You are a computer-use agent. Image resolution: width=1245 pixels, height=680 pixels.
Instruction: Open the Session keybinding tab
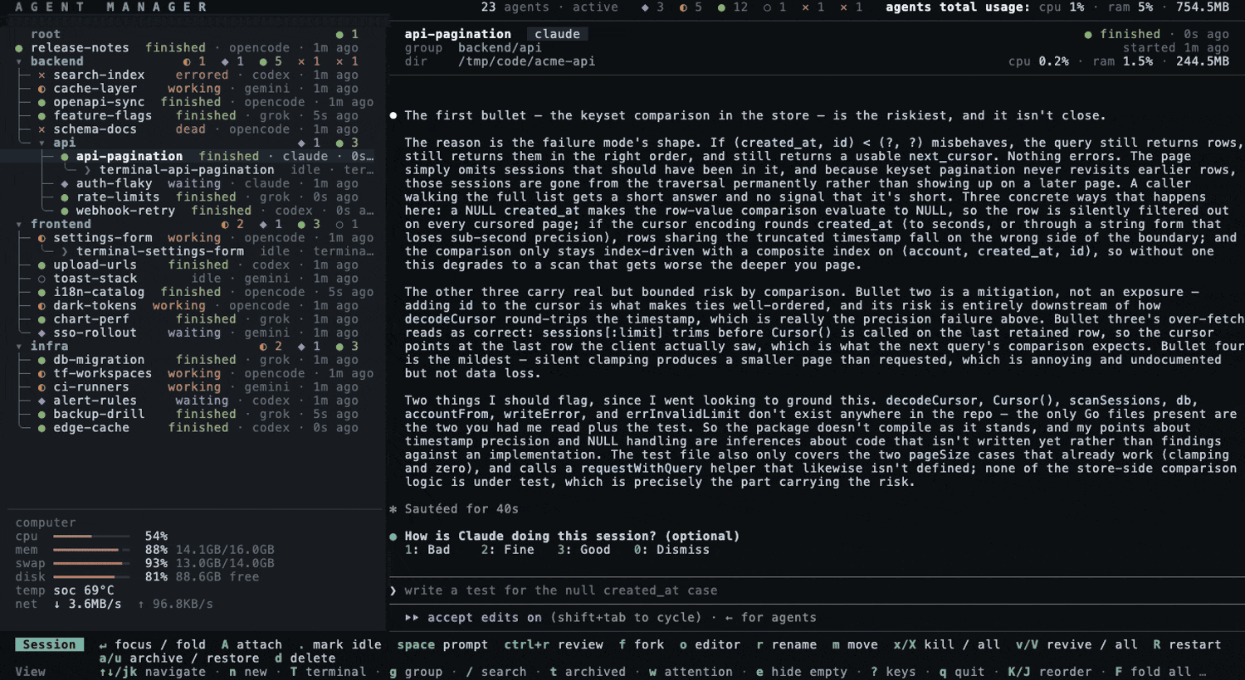click(x=49, y=645)
